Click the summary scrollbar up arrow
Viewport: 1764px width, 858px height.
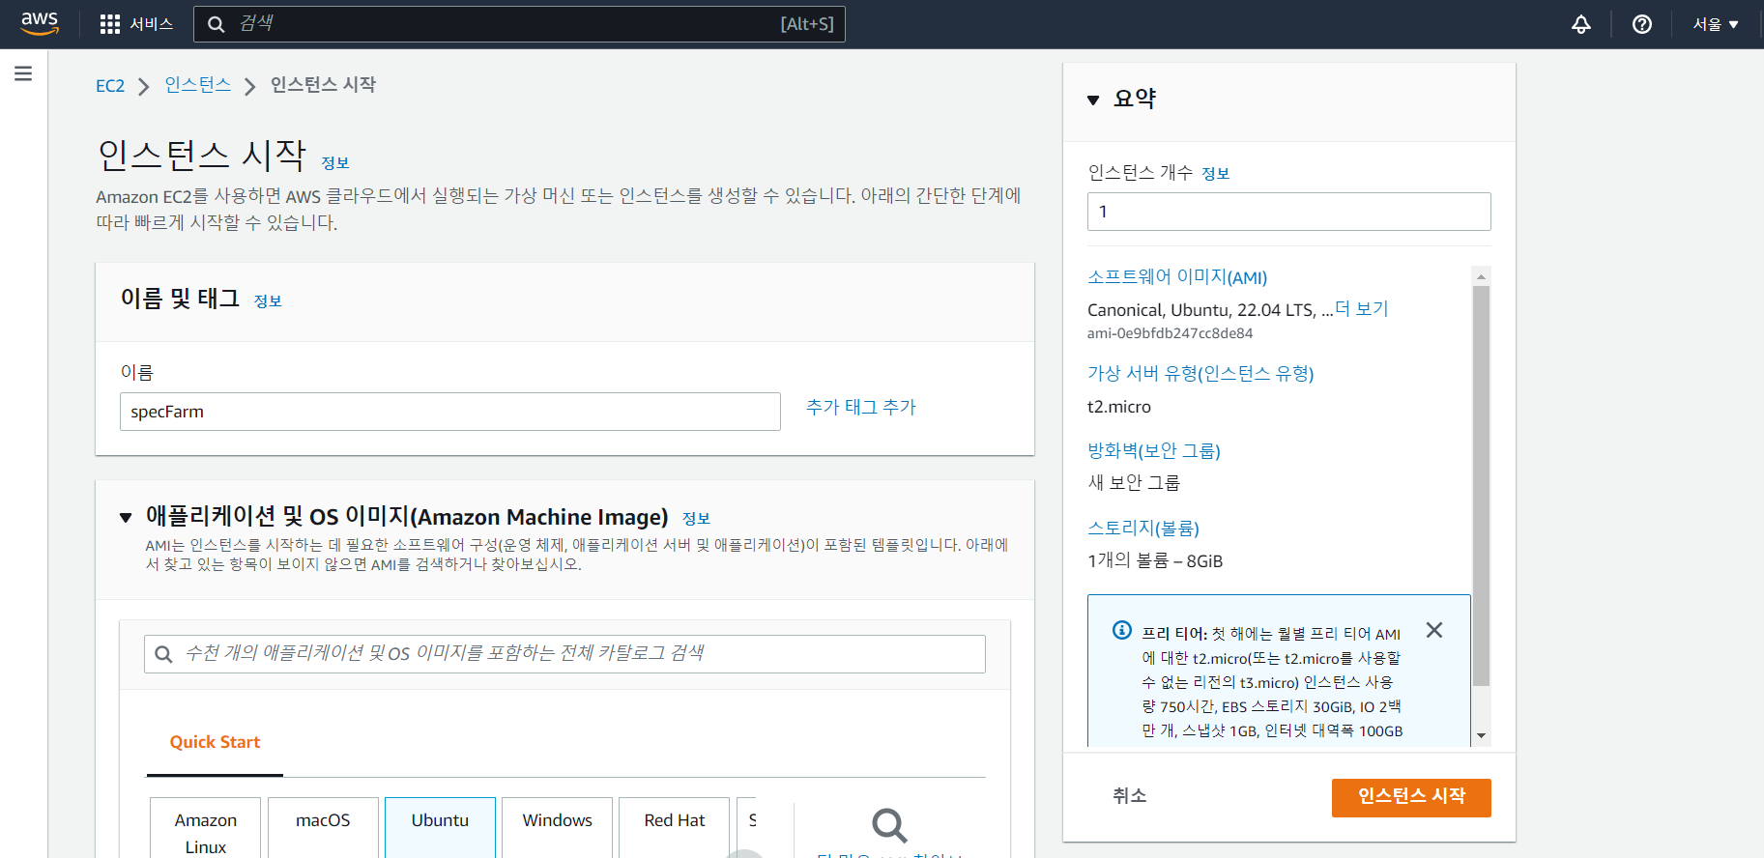tap(1481, 276)
